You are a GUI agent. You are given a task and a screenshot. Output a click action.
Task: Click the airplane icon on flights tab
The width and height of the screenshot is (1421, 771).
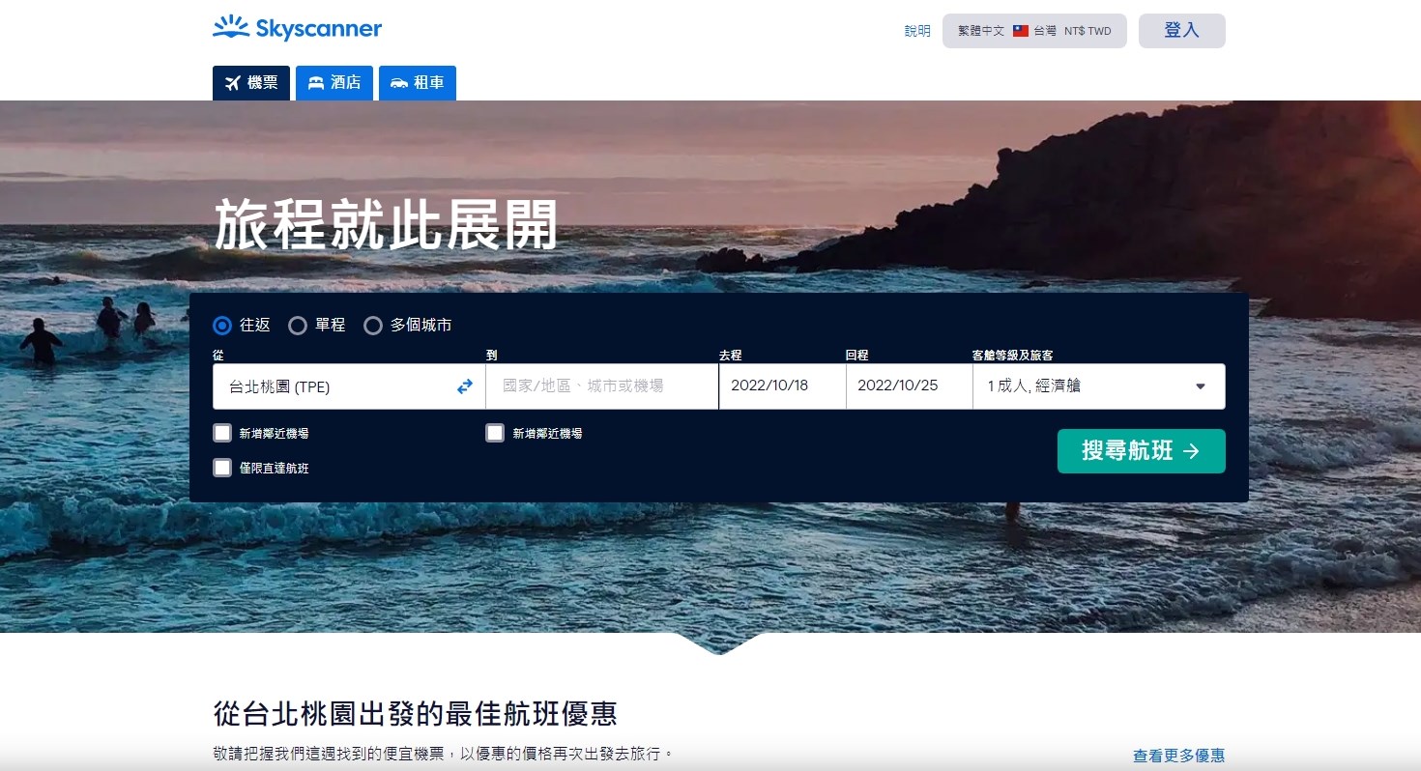[x=232, y=83]
